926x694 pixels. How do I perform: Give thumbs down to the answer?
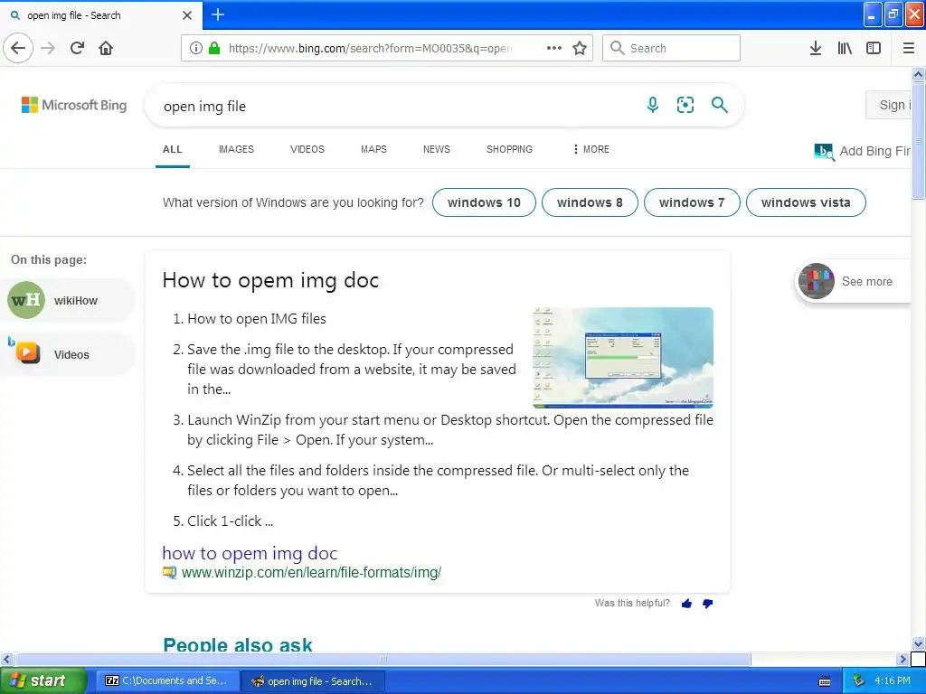point(707,603)
